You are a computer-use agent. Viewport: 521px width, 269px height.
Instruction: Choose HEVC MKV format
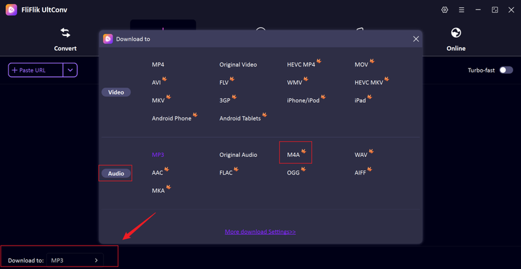369,83
